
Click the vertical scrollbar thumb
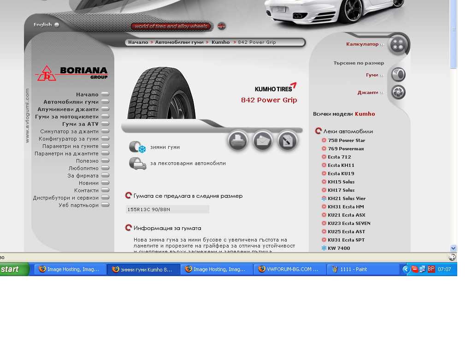click(454, 34)
